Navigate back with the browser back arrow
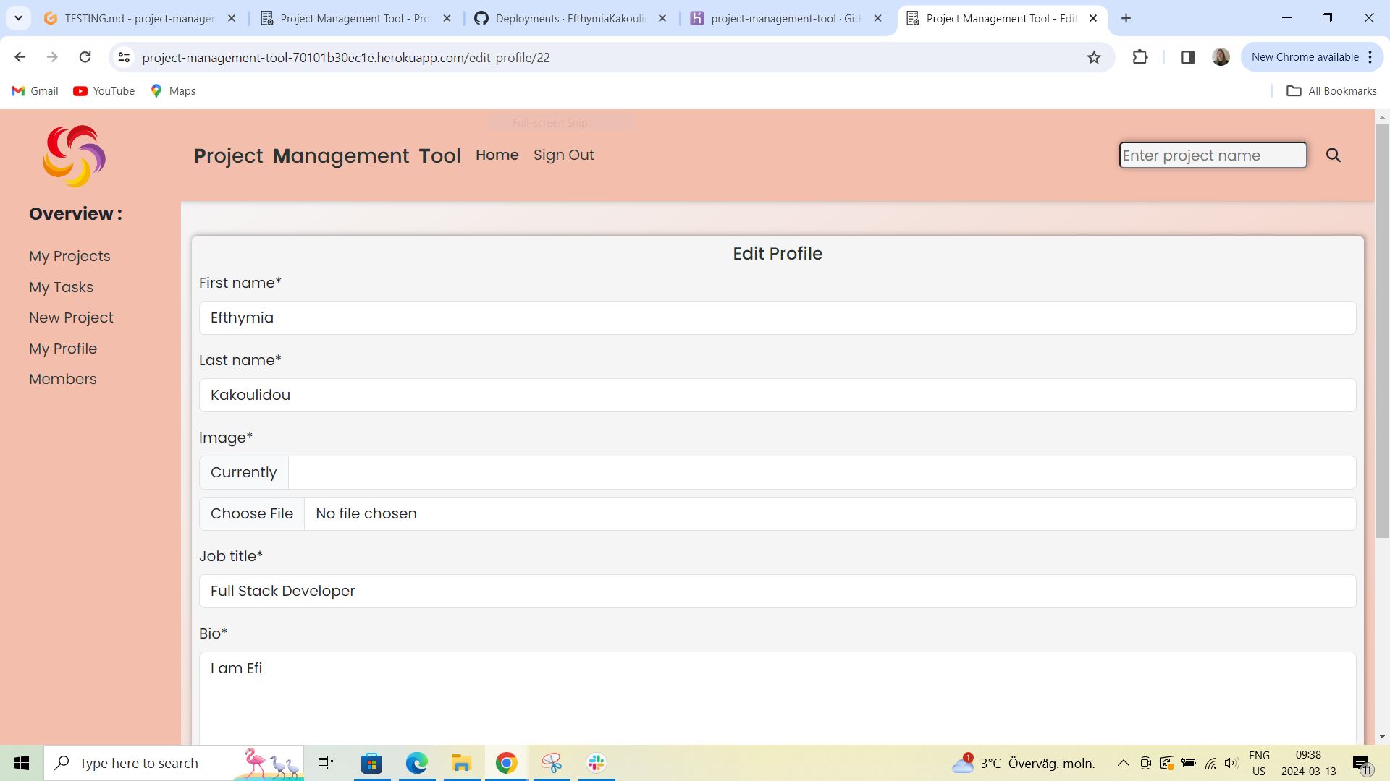 20,57
